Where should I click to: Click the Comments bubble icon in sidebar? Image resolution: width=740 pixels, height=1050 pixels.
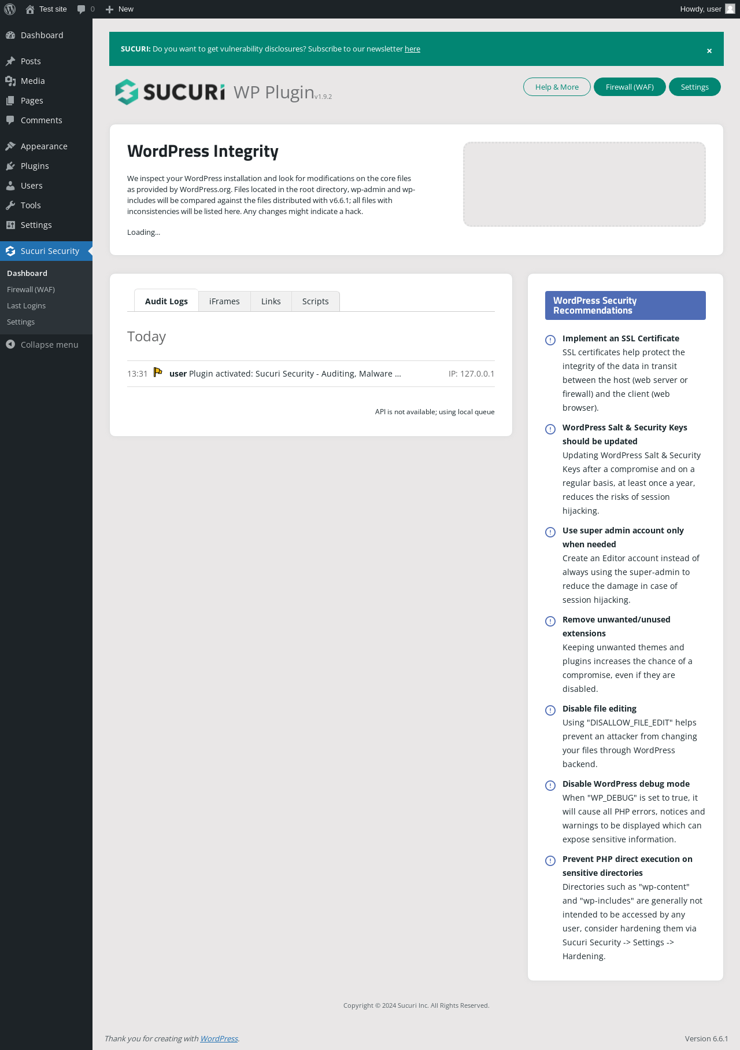tap(10, 120)
